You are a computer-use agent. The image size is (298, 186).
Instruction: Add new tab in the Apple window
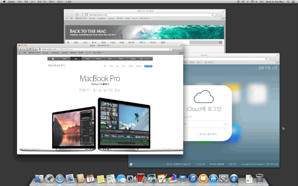[181, 53]
